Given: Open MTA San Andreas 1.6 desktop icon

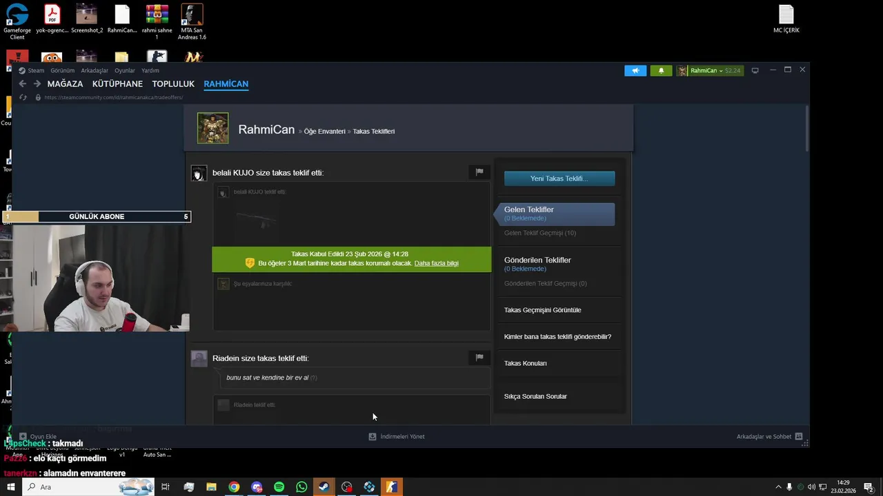Looking at the screenshot, I should click(192, 22).
